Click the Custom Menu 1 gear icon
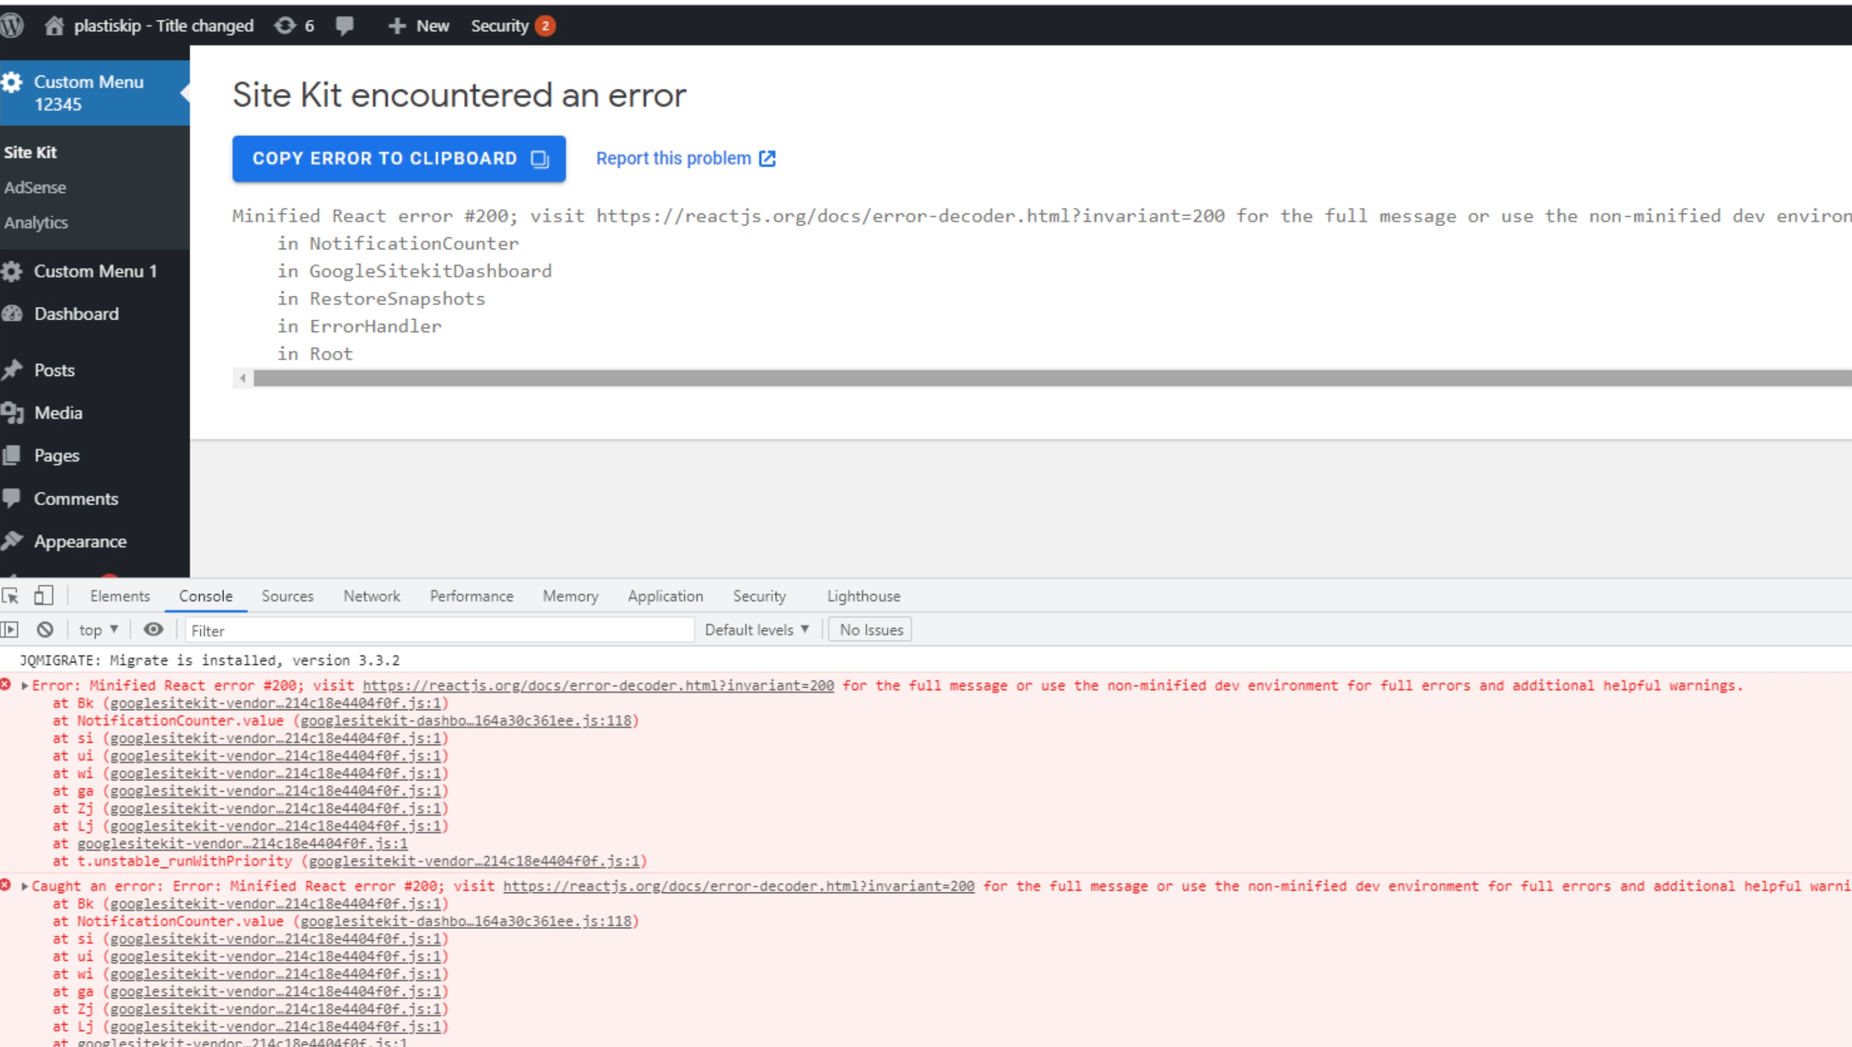 coord(12,271)
